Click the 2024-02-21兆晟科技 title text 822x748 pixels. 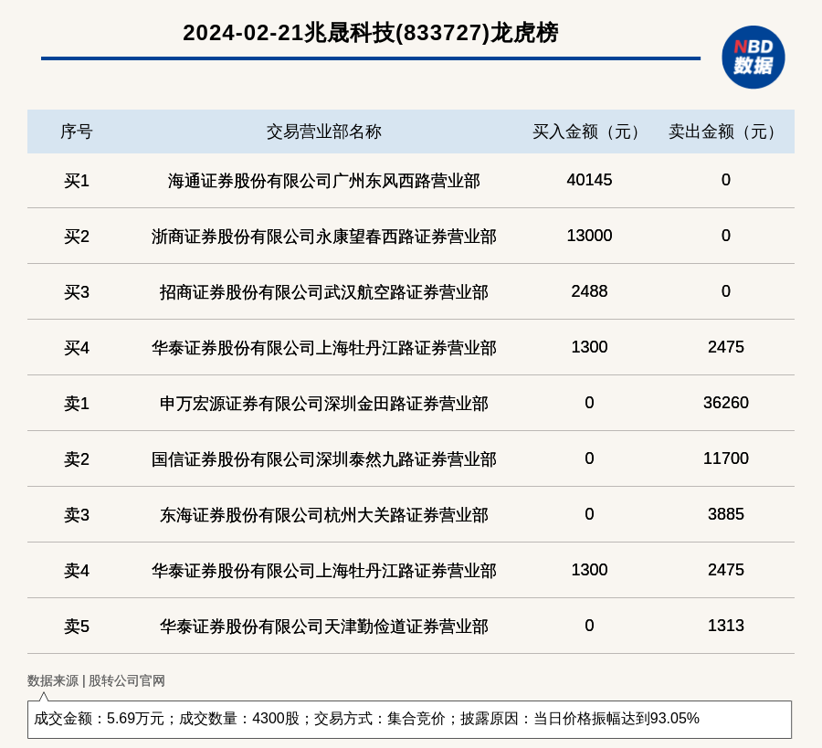click(x=370, y=33)
